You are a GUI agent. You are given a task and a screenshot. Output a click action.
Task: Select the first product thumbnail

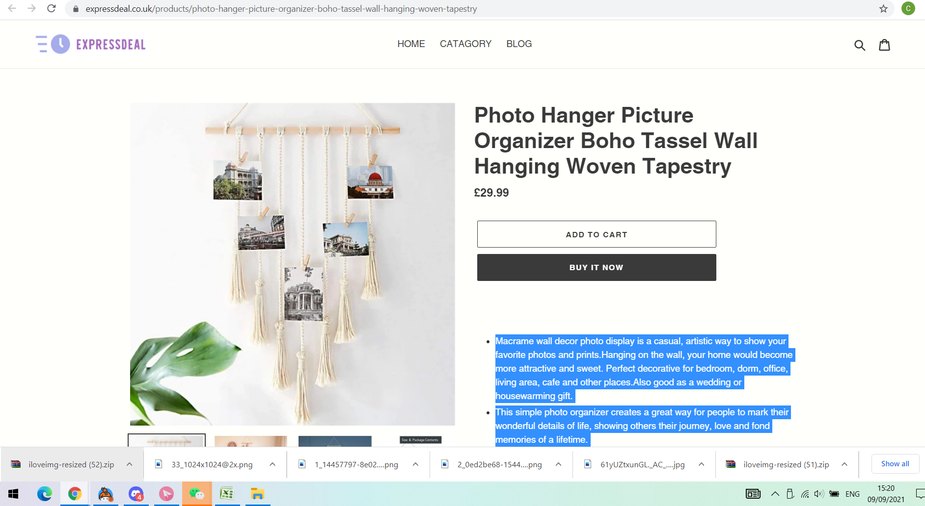click(x=167, y=440)
